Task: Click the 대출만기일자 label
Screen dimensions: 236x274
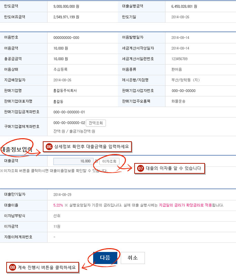Action: click(15, 194)
